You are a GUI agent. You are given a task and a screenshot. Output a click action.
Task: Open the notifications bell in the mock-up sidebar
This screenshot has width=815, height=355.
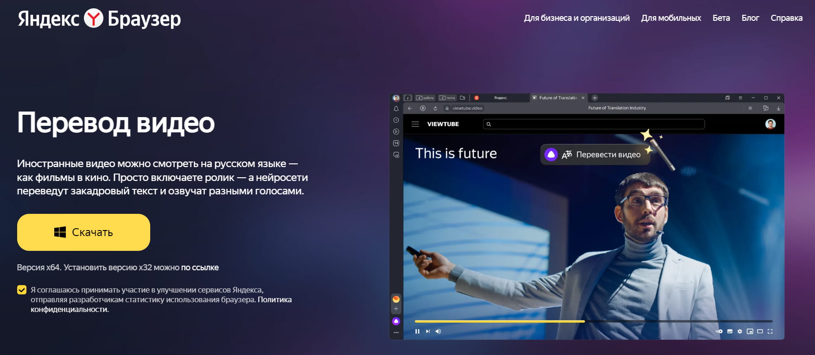(396, 109)
